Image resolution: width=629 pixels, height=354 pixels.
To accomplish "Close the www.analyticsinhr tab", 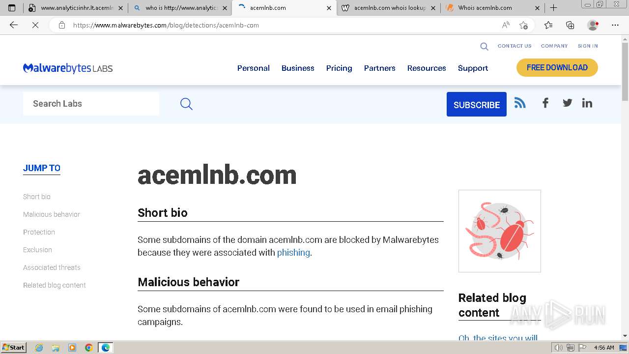I will tap(121, 8).
